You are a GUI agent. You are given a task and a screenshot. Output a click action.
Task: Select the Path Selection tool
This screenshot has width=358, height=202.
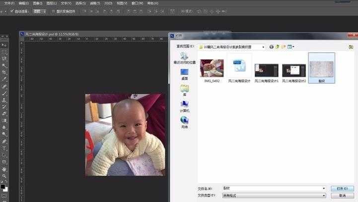[x=4, y=155]
